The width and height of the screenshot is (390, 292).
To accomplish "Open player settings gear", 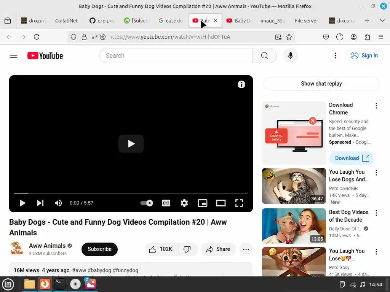I will tap(184, 203).
